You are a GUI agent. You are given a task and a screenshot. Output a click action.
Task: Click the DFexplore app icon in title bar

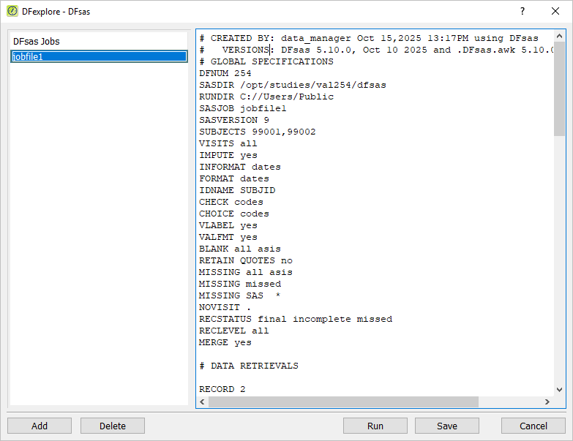[x=12, y=11]
